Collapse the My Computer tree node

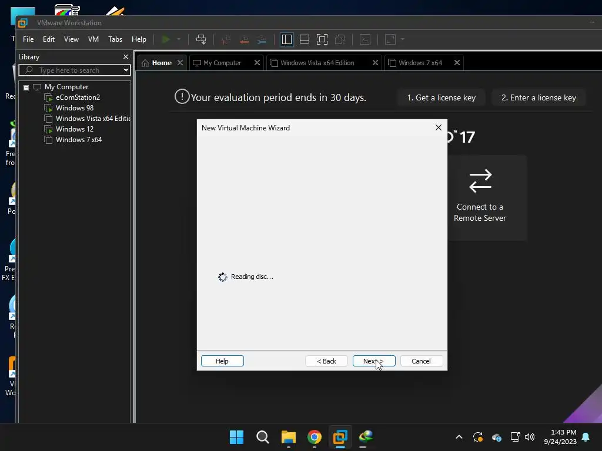click(x=26, y=87)
